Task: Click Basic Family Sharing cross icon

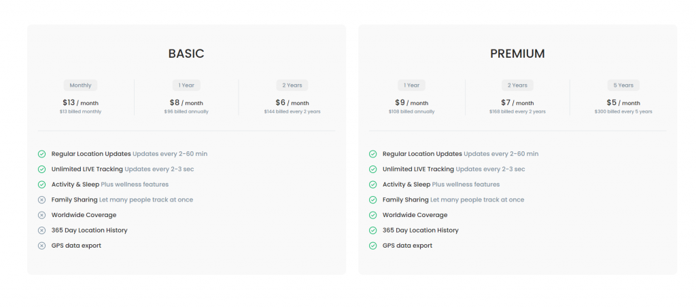Action: 41,199
